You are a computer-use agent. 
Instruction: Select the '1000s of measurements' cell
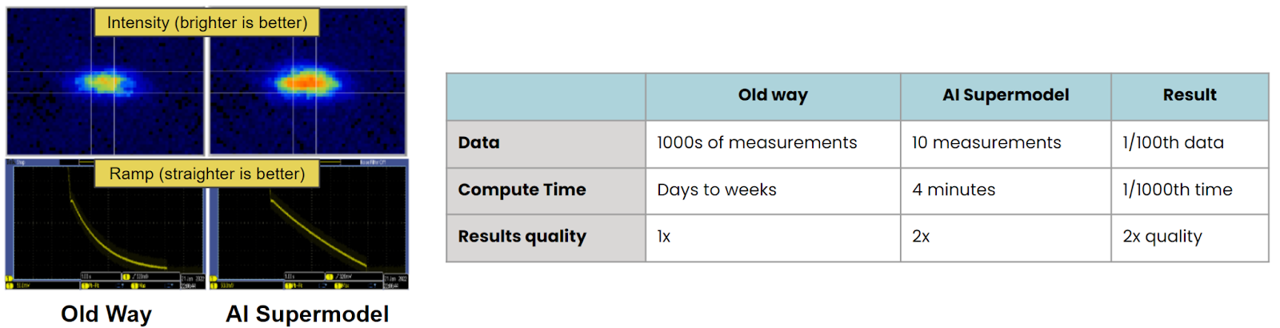tap(773, 144)
